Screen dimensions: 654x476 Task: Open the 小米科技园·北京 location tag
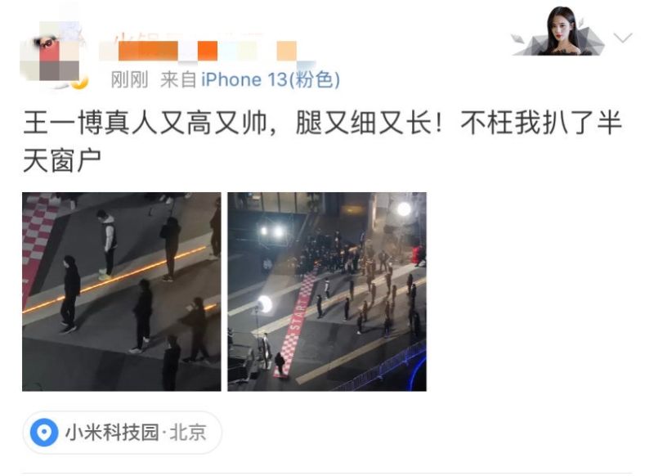[122, 433]
